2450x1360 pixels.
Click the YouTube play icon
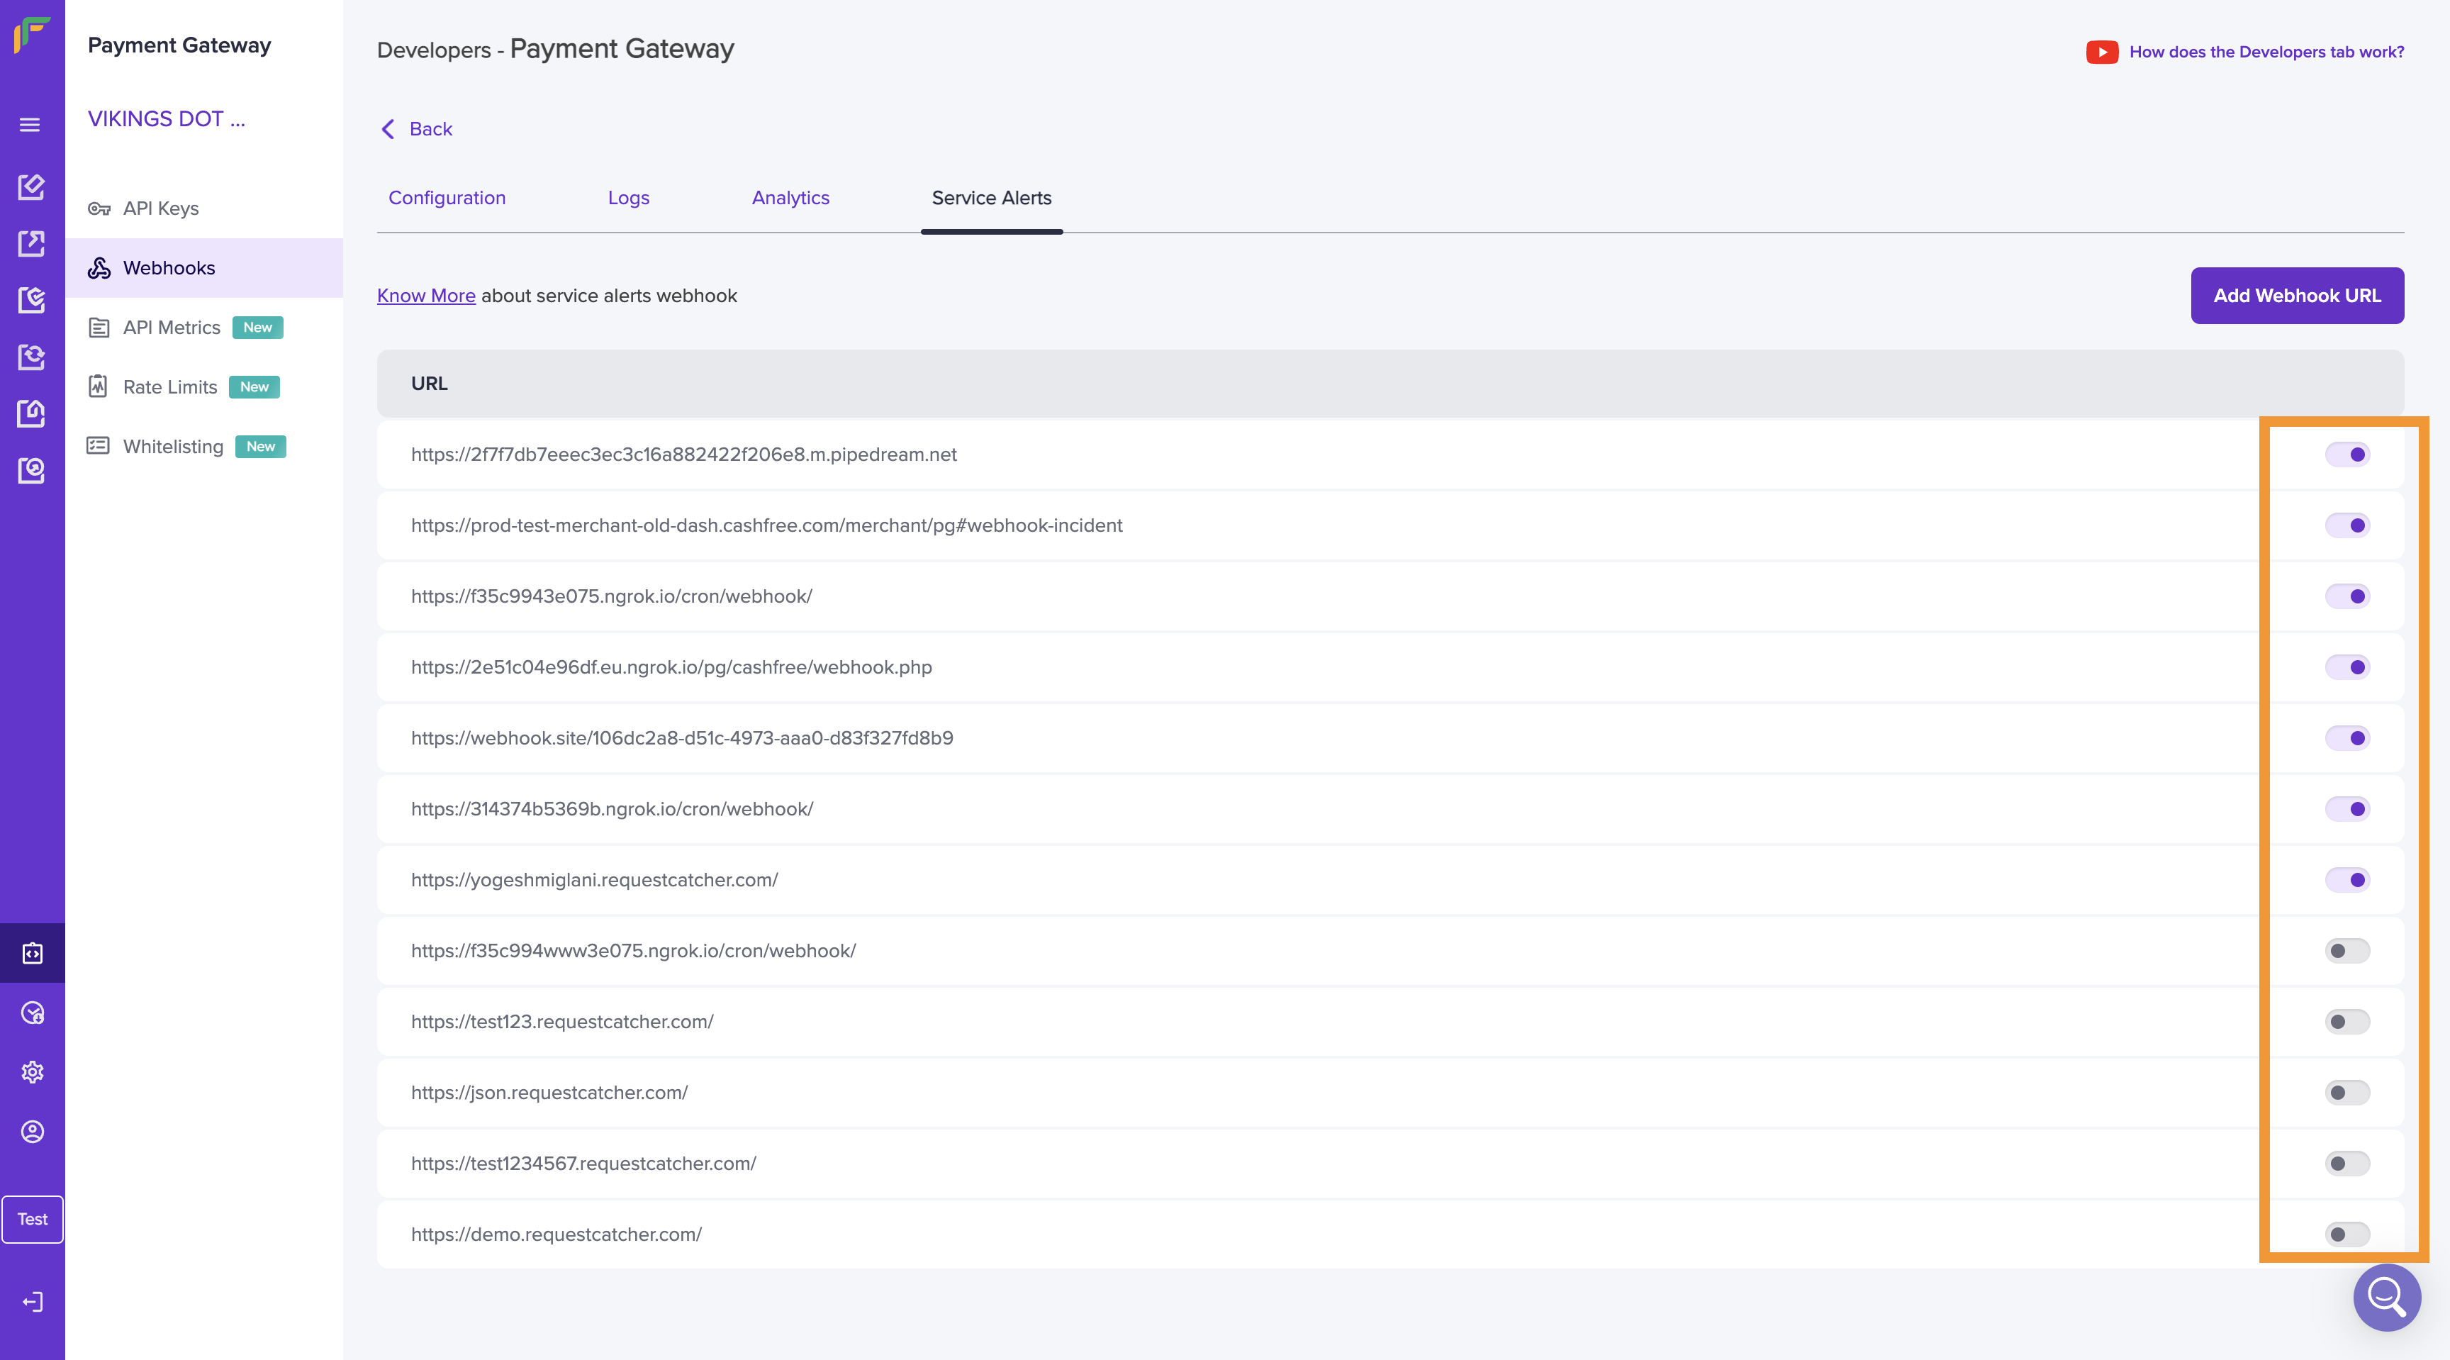[x=2102, y=52]
